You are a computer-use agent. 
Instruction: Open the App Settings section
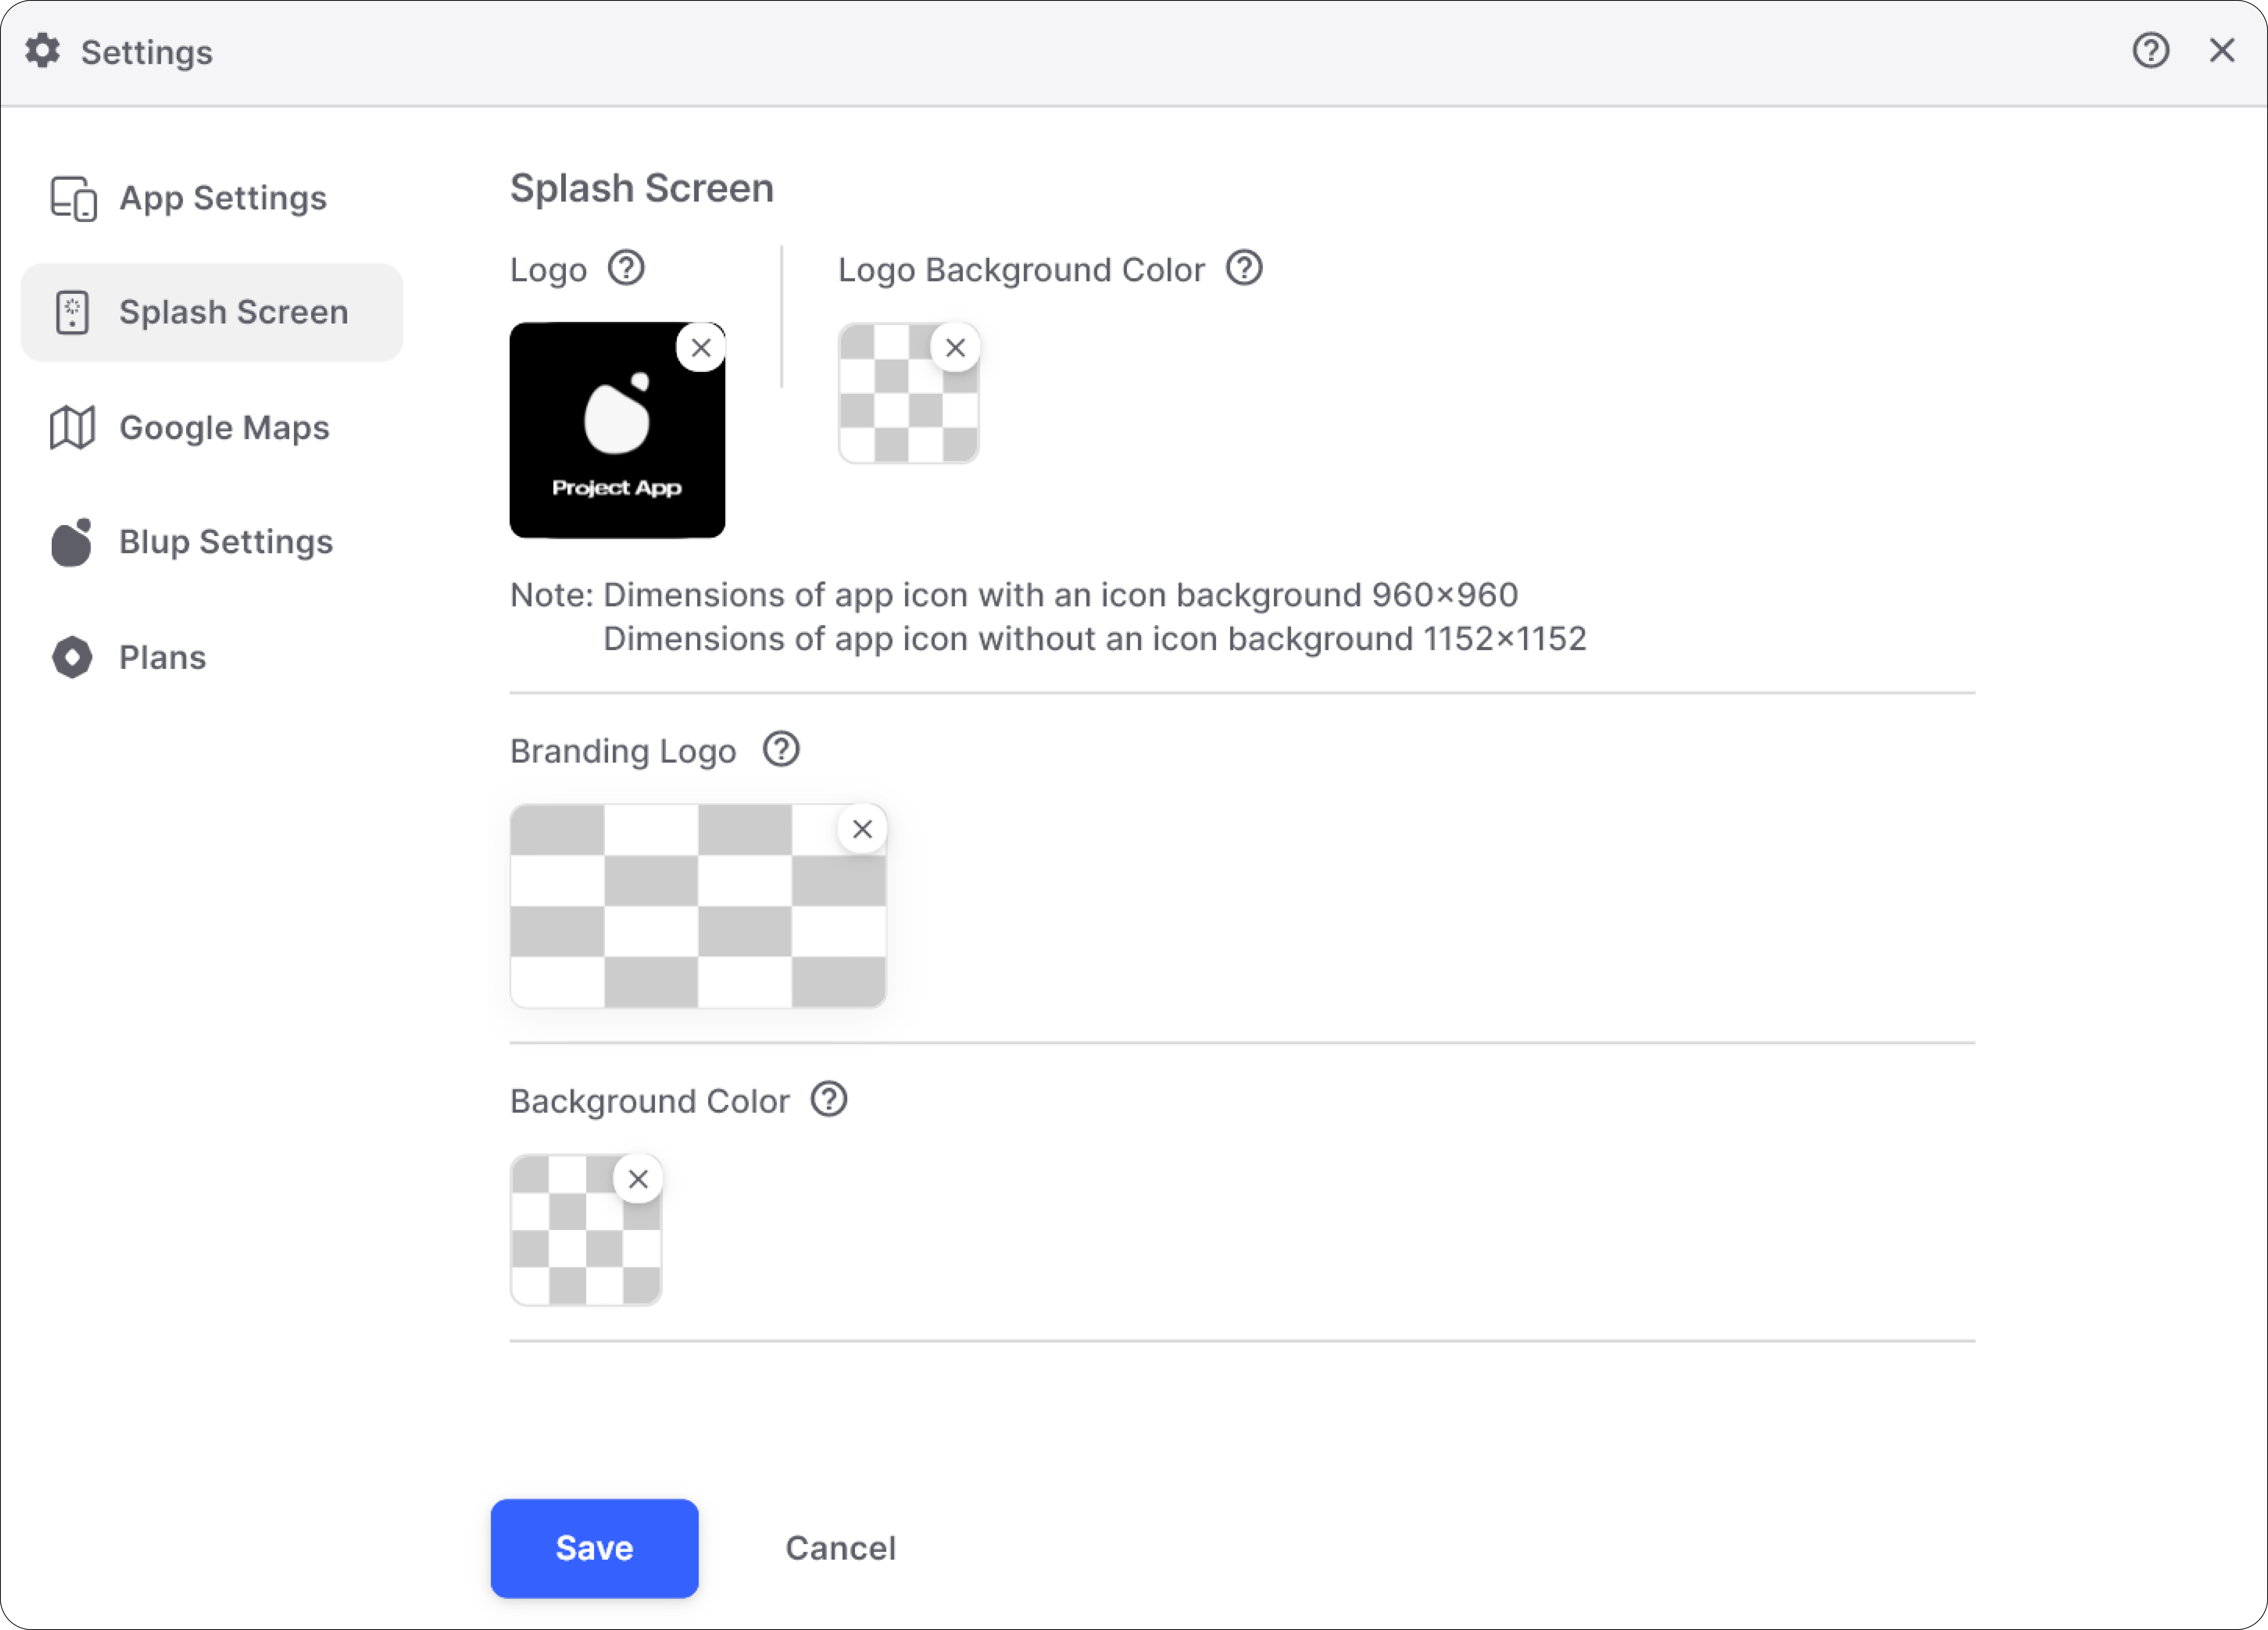[x=222, y=198]
